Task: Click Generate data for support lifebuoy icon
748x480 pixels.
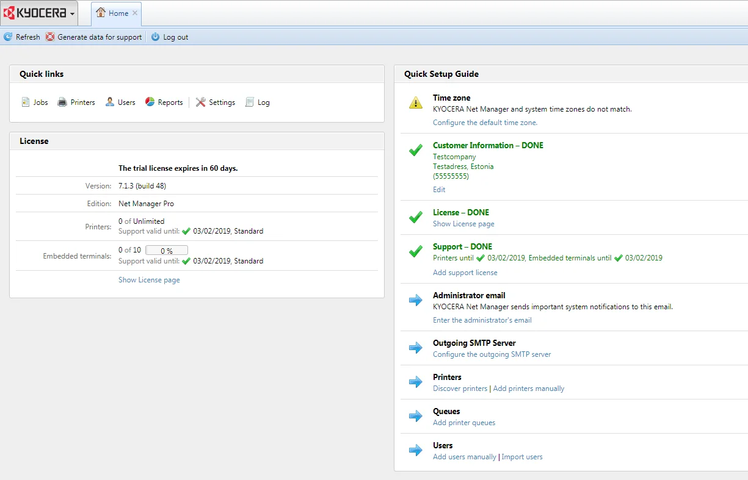Action: pos(50,37)
